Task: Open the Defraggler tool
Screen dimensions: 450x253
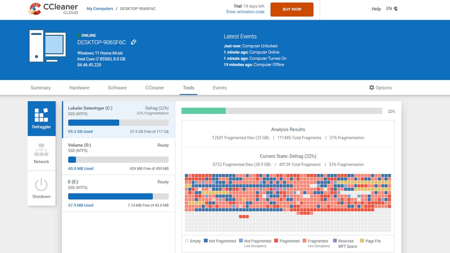Action: [x=41, y=118]
